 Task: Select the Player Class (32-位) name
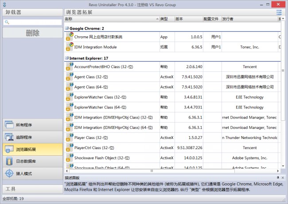(91, 138)
